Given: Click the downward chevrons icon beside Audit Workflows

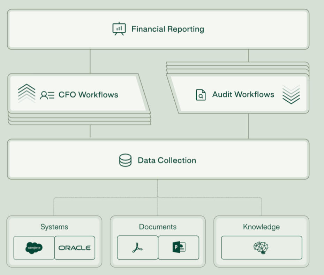Looking at the screenshot, I should click(291, 94).
